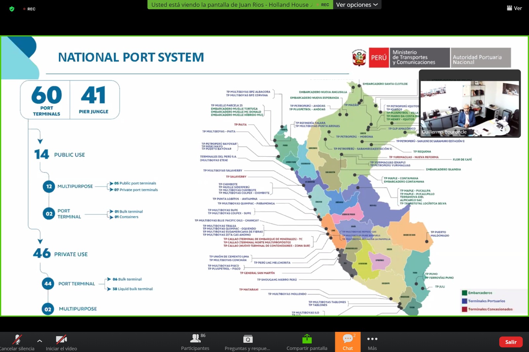The image size is (529, 352).
Task: Click the 02 circle badge beside PORT TERMINAL
Action: [49, 214]
